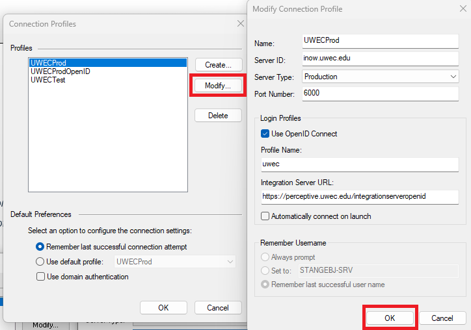Close the Modify Connection Profile window

click(463, 8)
